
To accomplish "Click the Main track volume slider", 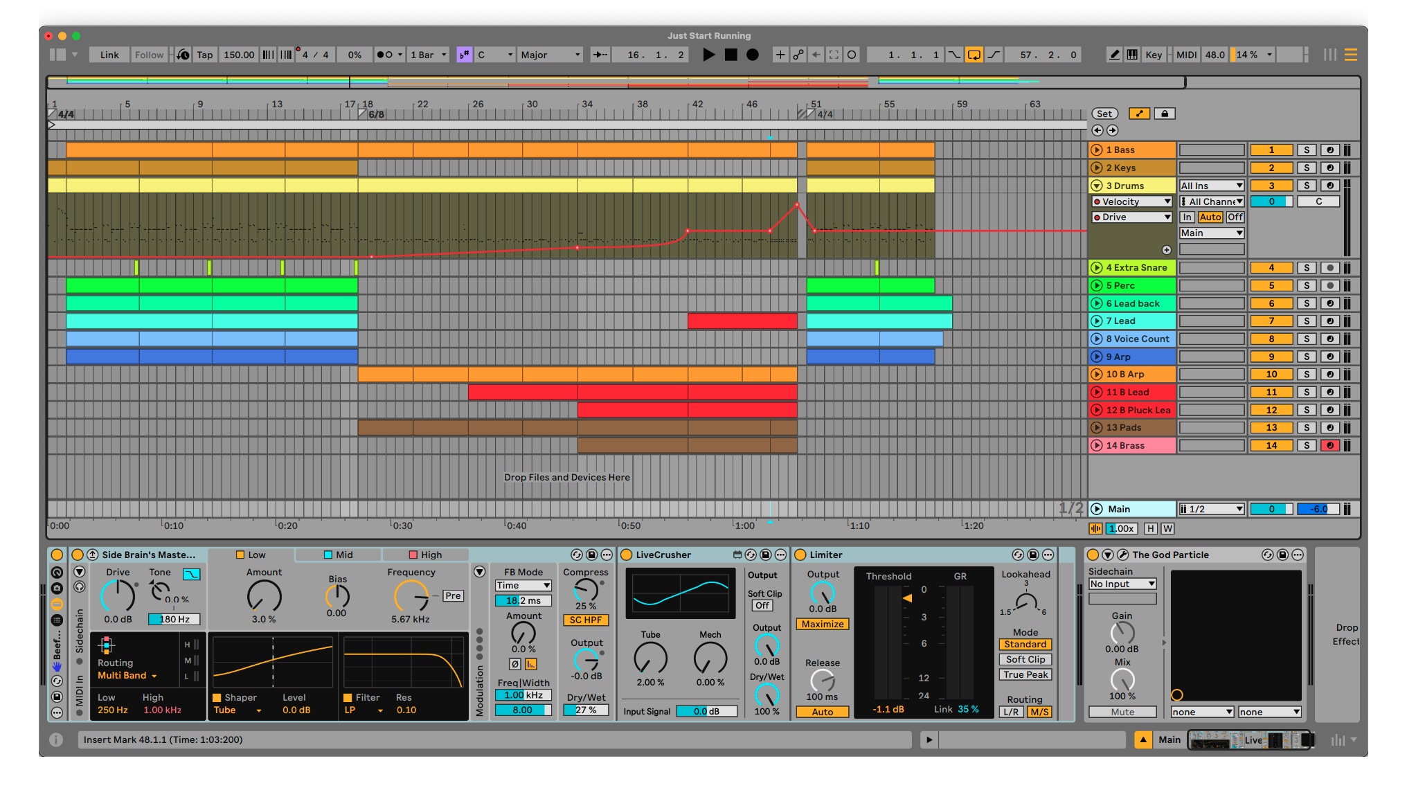I will (1271, 509).
